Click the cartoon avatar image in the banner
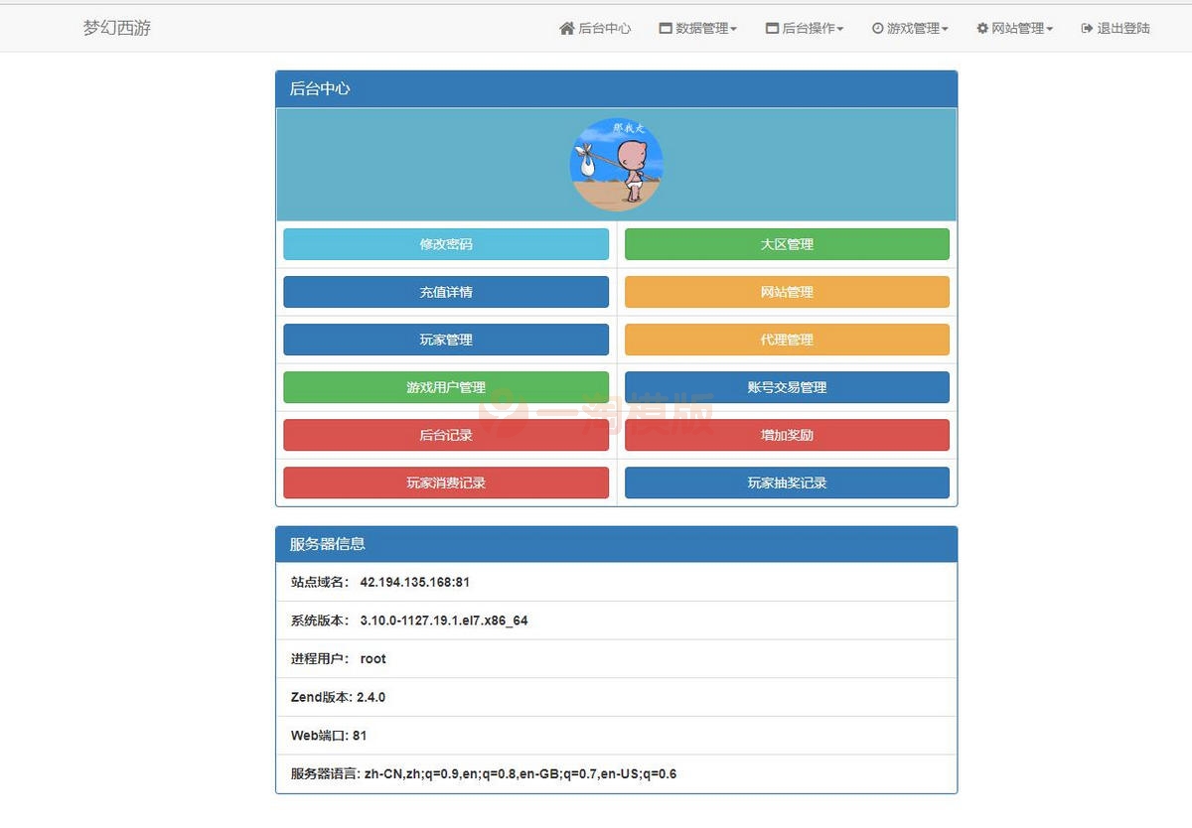 coord(616,162)
